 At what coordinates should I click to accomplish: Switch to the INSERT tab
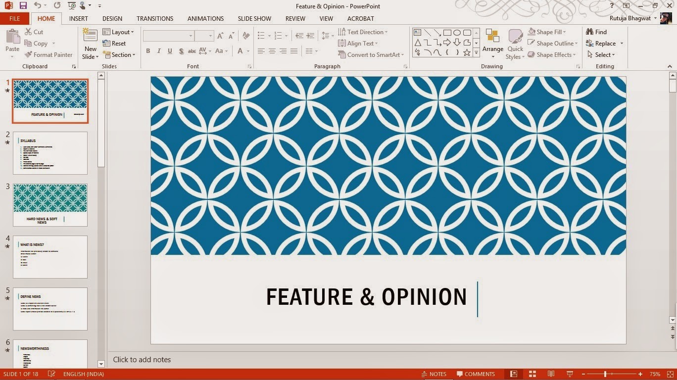79,18
